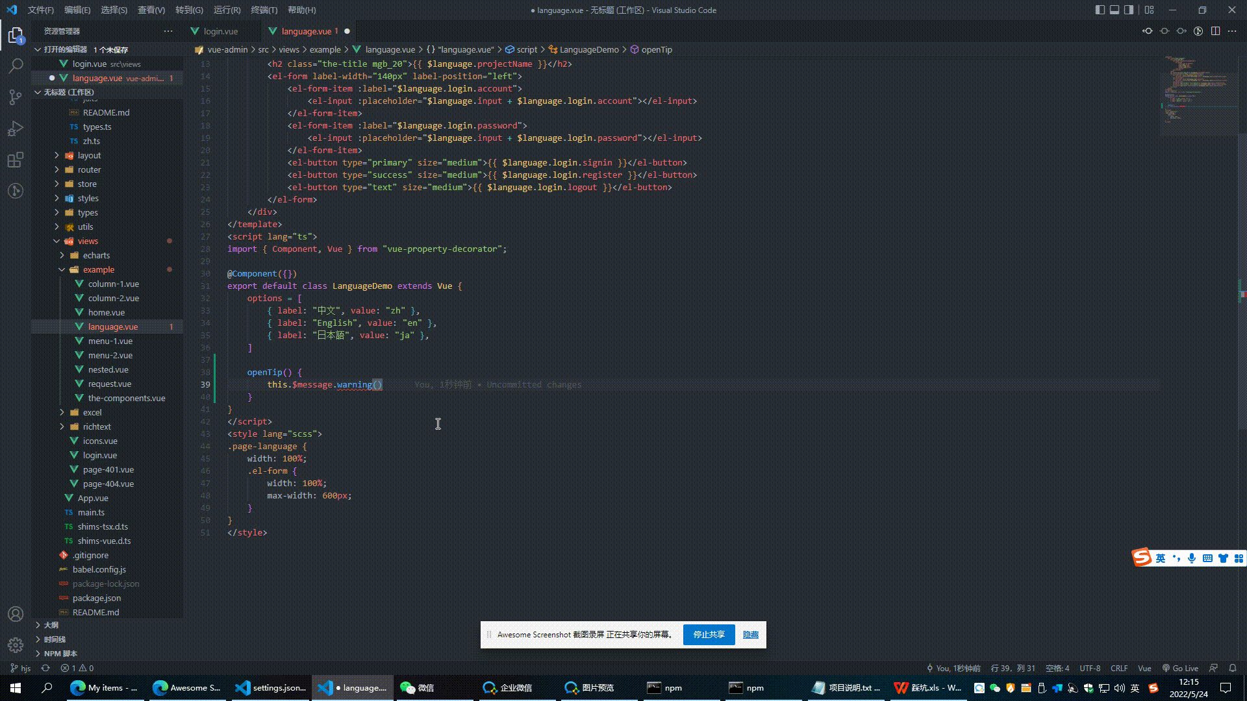
Task: Click the split editor right icon
Action: 1215,31
